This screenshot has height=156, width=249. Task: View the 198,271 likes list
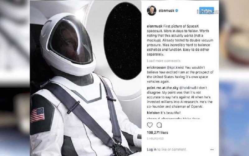pos(157,132)
